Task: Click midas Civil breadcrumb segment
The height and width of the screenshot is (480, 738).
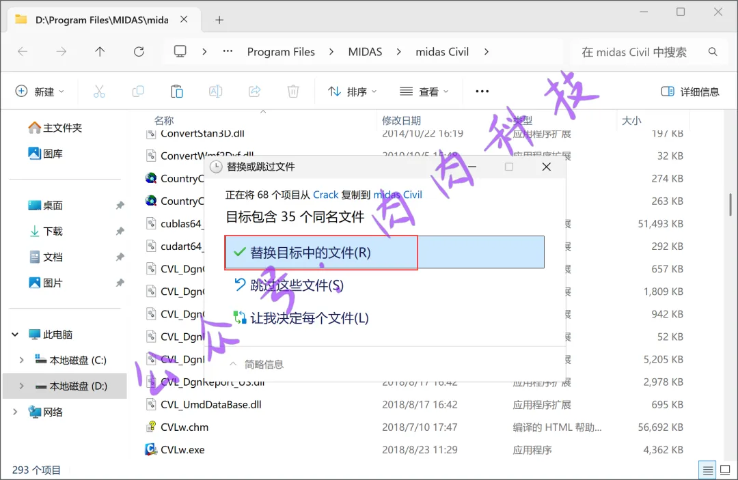Action: (x=442, y=52)
